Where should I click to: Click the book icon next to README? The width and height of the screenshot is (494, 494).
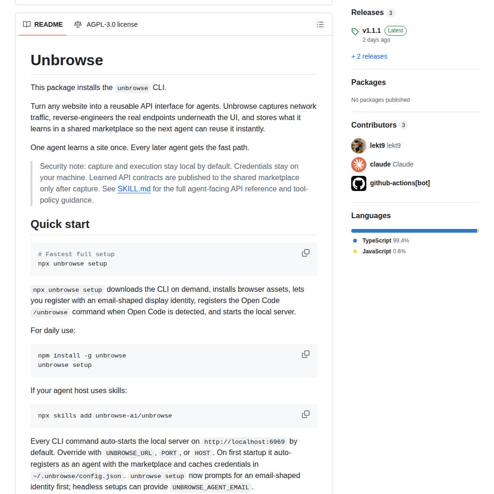[27, 24]
